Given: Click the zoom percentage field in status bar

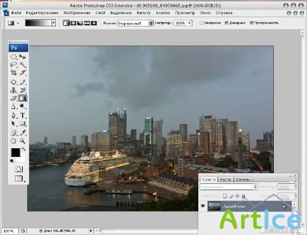Looking at the screenshot, I should point(10,231).
